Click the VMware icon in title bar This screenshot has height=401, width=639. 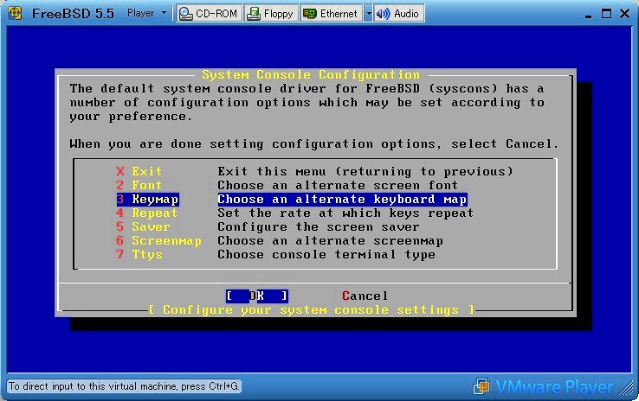point(14,14)
